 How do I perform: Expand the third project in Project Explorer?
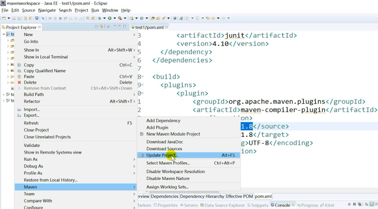(x=4, y=100)
